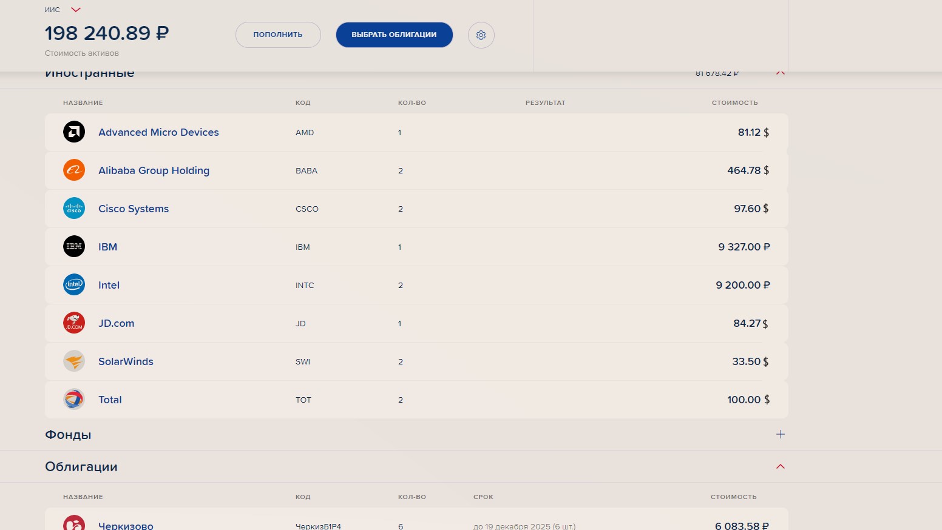Click the AMD ticker code
The width and height of the screenshot is (942, 530).
click(305, 132)
